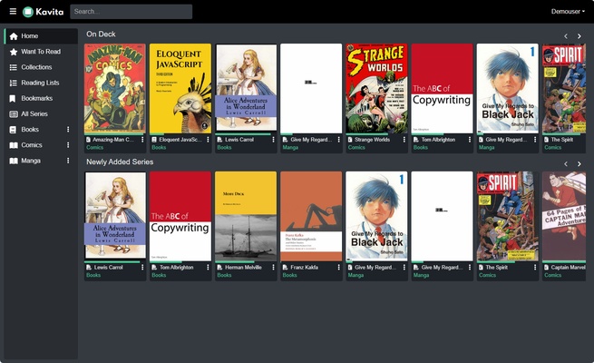Click the On Deck section heading

[101, 34]
